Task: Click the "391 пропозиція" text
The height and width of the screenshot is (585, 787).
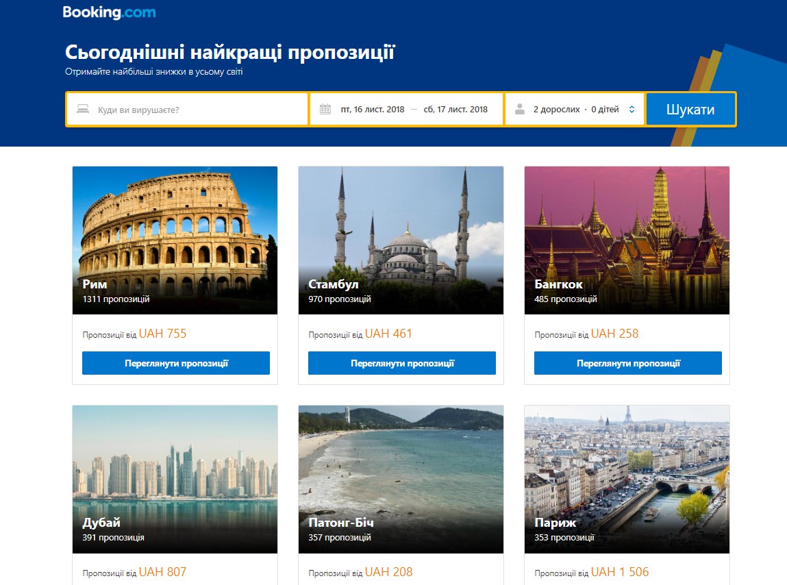Action: point(114,538)
